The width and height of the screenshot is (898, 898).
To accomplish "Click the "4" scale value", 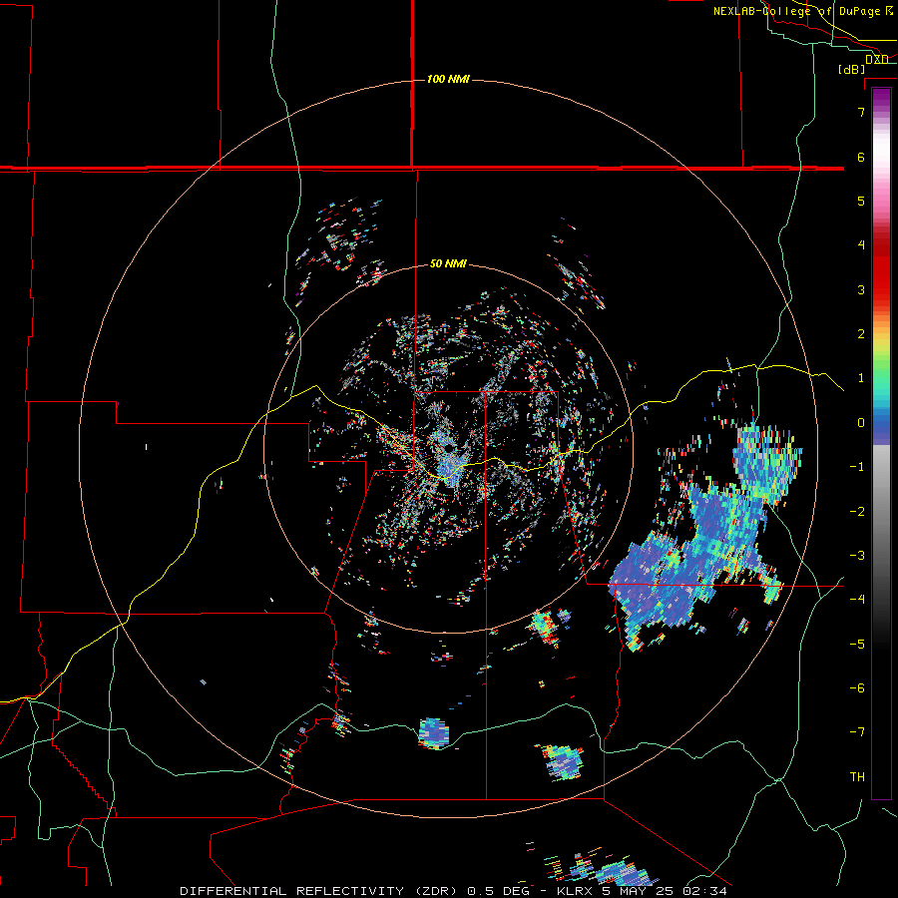I will click(861, 245).
